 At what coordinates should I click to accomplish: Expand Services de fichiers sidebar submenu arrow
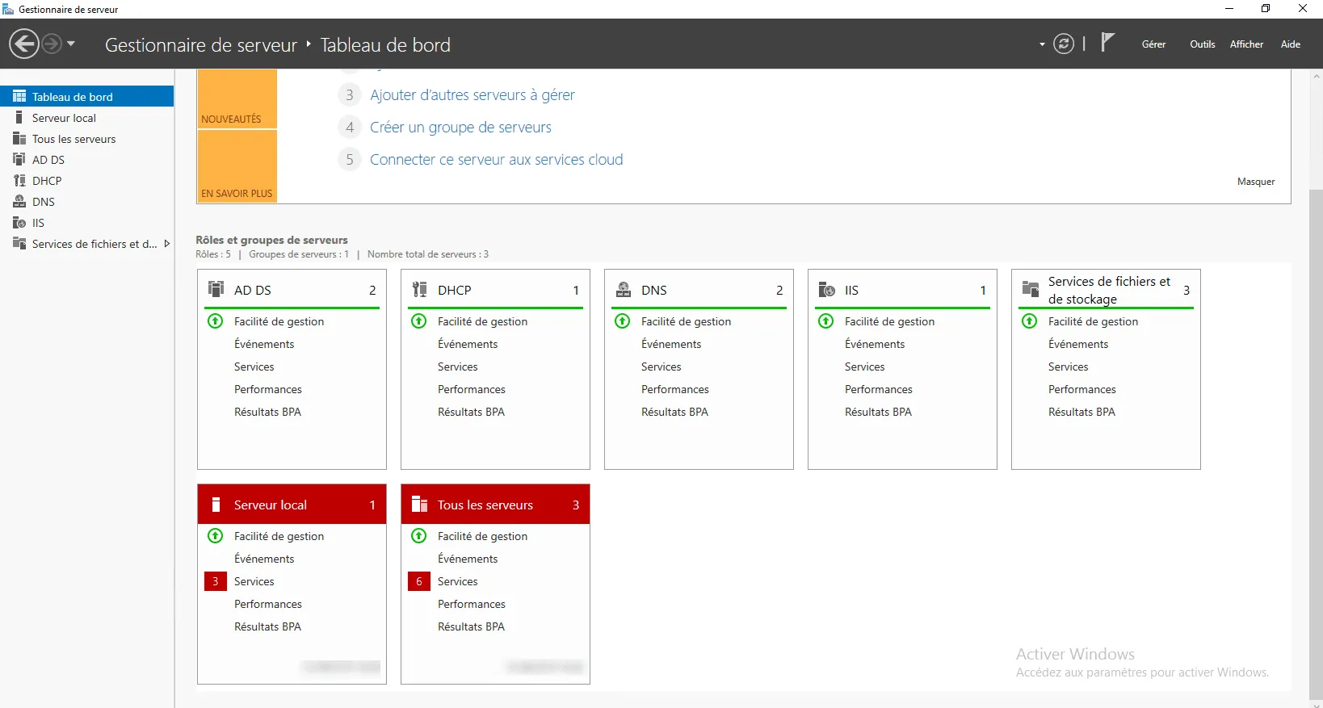point(167,244)
